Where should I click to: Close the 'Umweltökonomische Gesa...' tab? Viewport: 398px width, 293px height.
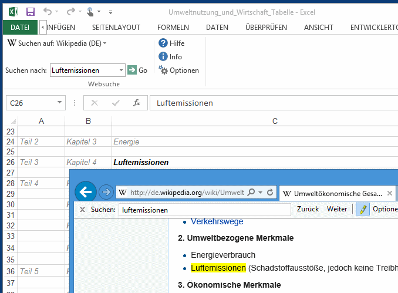coord(390,193)
